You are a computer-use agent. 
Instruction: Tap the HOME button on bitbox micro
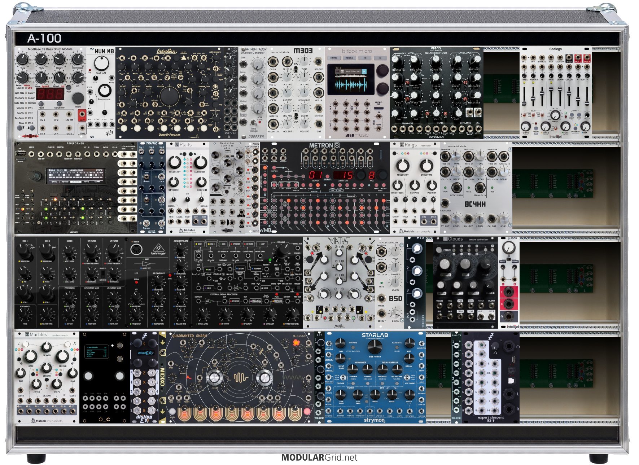(x=334, y=58)
